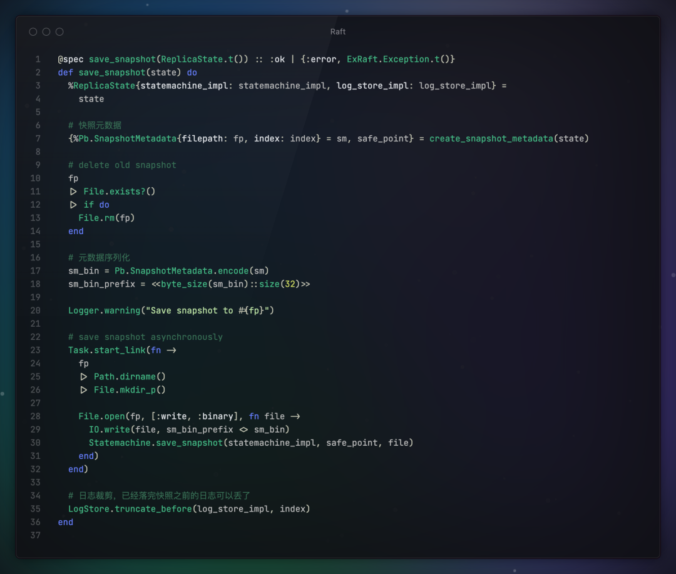Screen dimensions: 676x574
Task: Click the "File.mkdir_p()" call
Action: (130, 390)
